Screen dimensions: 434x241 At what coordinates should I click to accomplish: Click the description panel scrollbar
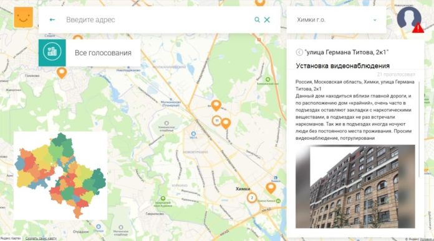(420, 129)
